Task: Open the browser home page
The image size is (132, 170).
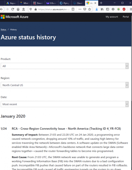Action: (18, 9)
